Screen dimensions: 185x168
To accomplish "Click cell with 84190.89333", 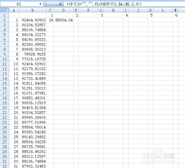I will 33,39.
